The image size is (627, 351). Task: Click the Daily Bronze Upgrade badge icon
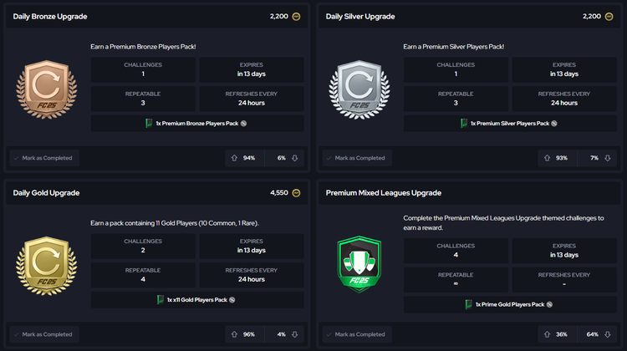pyautogui.click(x=46, y=84)
